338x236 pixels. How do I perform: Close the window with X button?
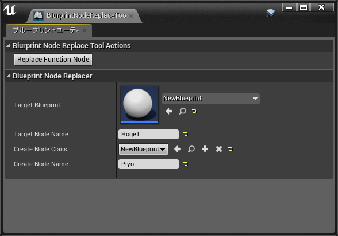click(x=322, y=7)
